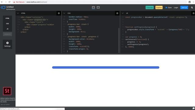Open the browser three-dot menu

[193, 2]
